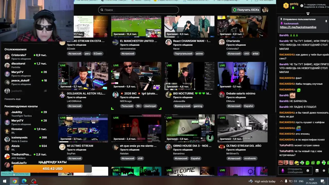Open the 2026 INC stream thumbnail
329x185 pixels.
(136, 76)
